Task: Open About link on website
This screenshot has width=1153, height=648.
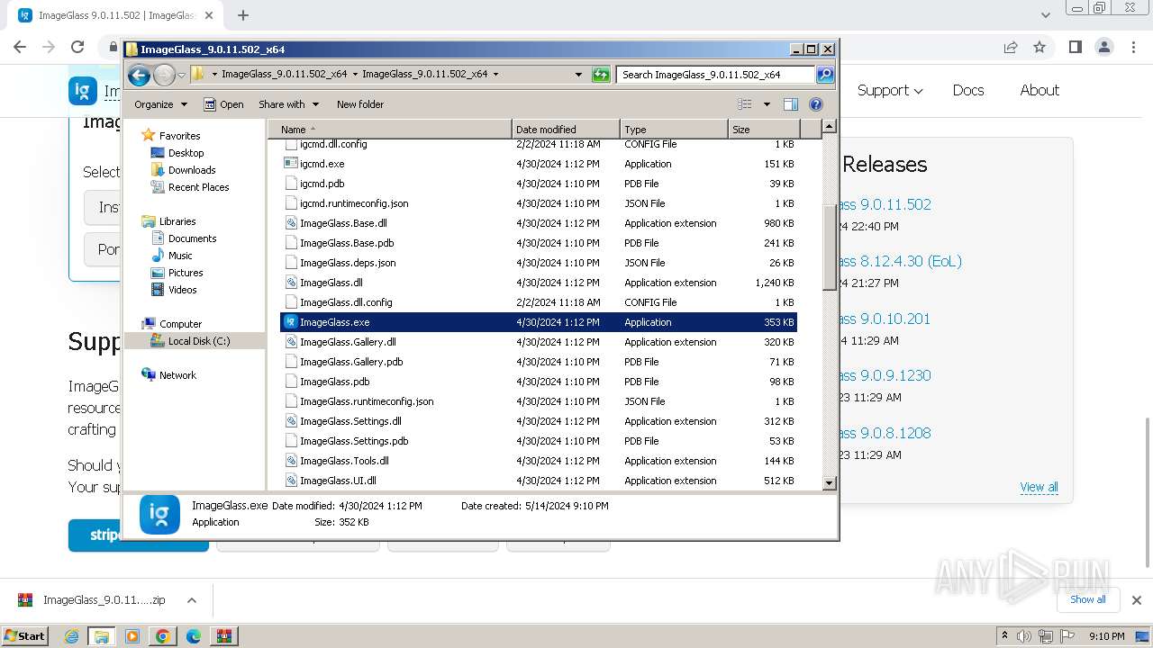Action: pos(1040,90)
